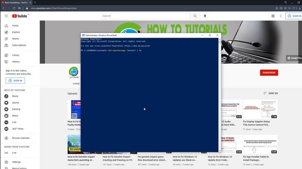Select the HOME channel tab

coord(76,84)
